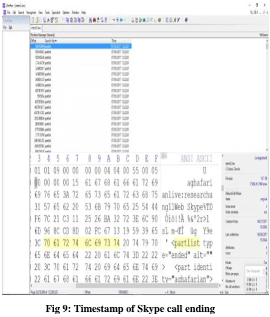The width and height of the screenshot is (270, 317).
Task: Click the 32 Bit value in Data Interpreter
Action: coord(252,289)
